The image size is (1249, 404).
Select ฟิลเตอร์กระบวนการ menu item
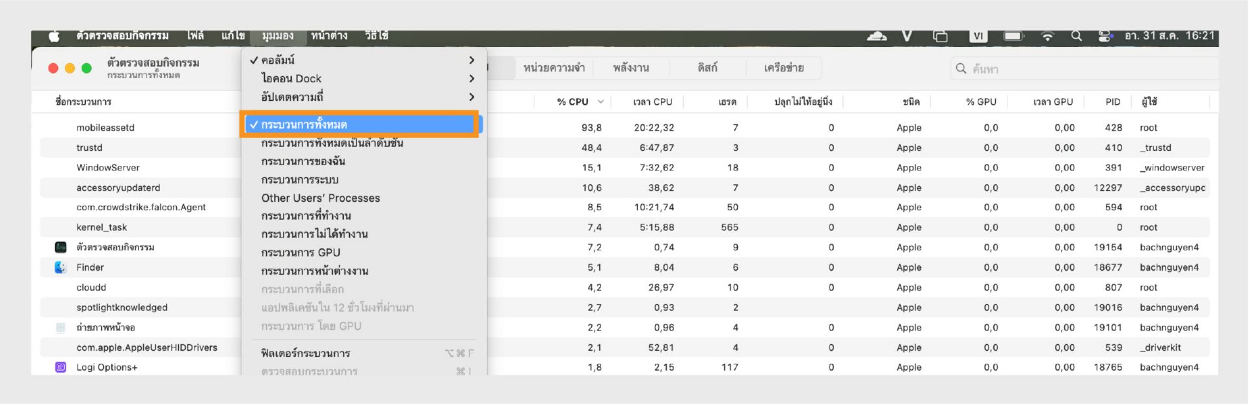click(364, 353)
